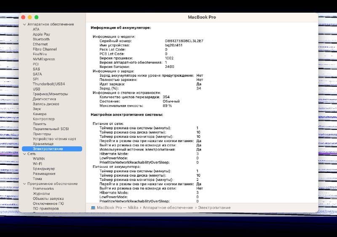337x237 pixels.
Task: Select SAS in the sidebar
Action: 36,69
